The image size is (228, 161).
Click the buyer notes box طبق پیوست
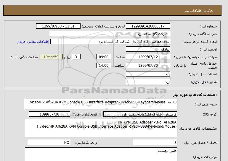(x=101, y=154)
